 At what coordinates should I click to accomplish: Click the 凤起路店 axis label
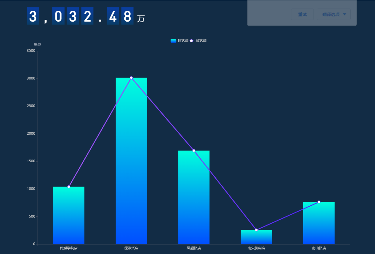pyautogui.click(x=194, y=248)
